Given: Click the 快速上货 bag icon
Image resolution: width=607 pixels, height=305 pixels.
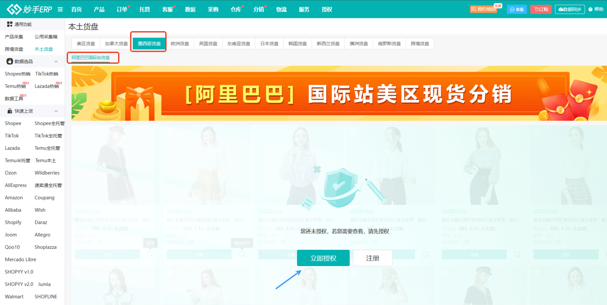Looking at the screenshot, I should [10, 111].
